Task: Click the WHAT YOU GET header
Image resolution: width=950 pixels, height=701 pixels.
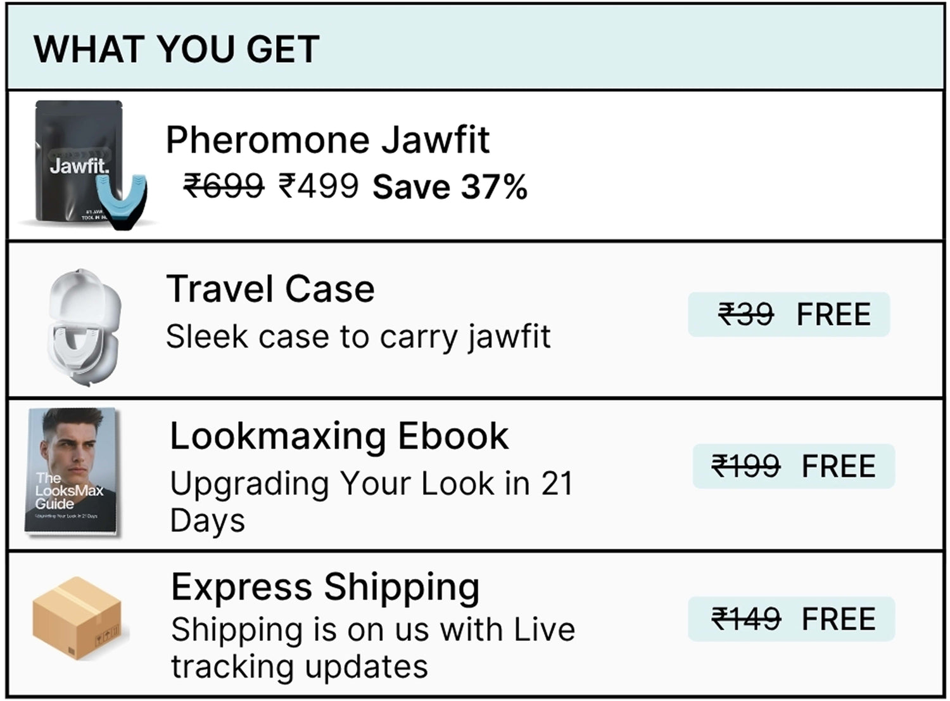Action: pos(177,49)
